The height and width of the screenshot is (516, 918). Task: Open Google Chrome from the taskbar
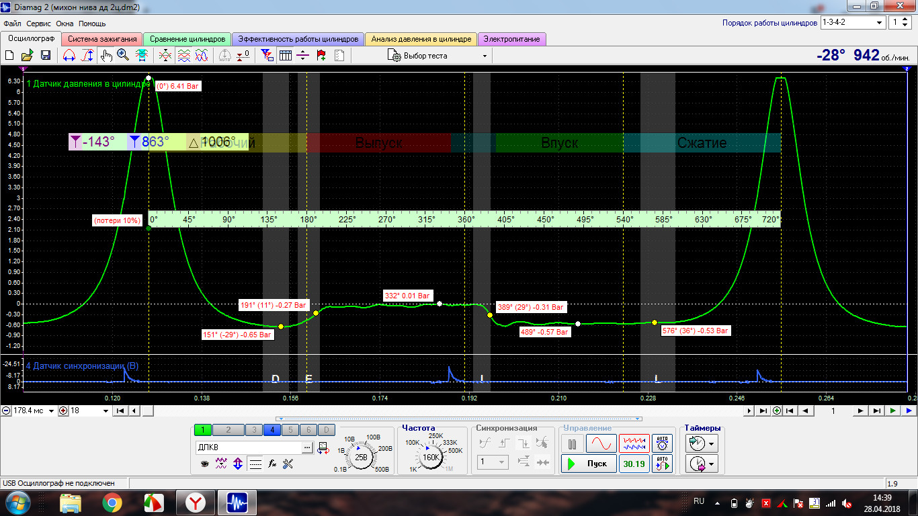coord(112,502)
